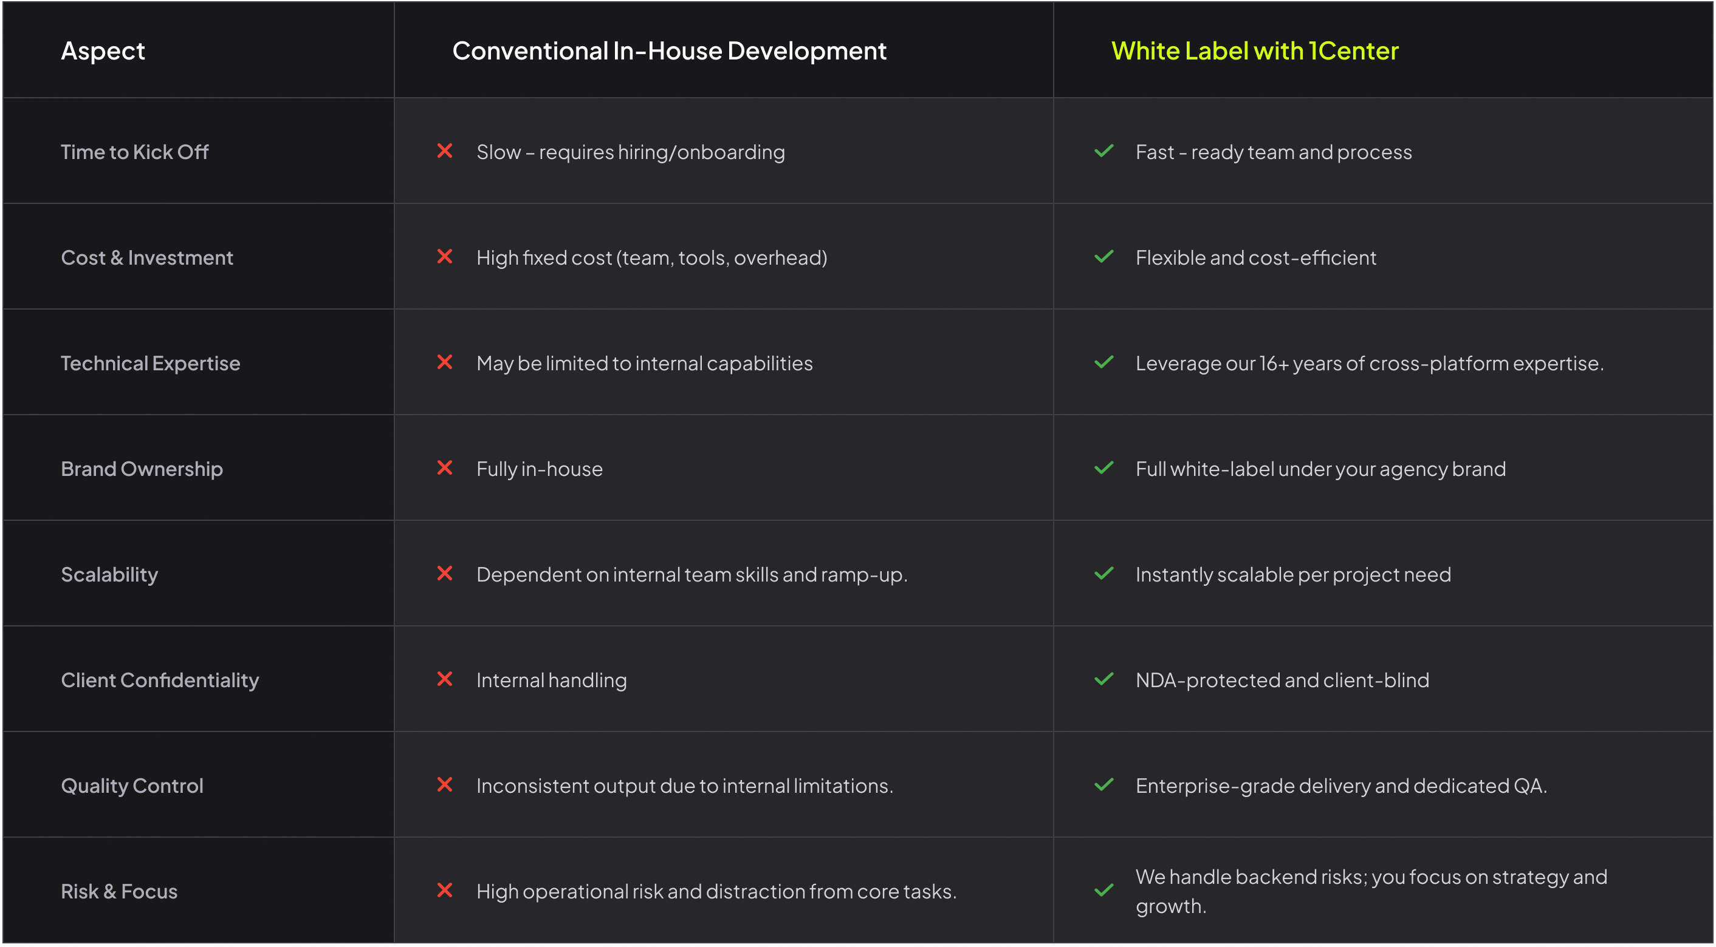The image size is (1716, 947).
Task: Click the red X beside Slow hiring/onboarding
Action: click(444, 151)
